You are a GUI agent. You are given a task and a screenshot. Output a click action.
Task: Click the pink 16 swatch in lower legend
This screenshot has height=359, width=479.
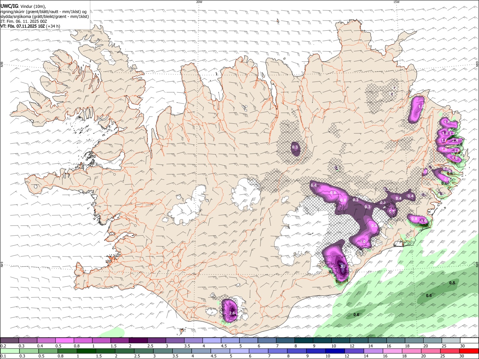point(393,351)
